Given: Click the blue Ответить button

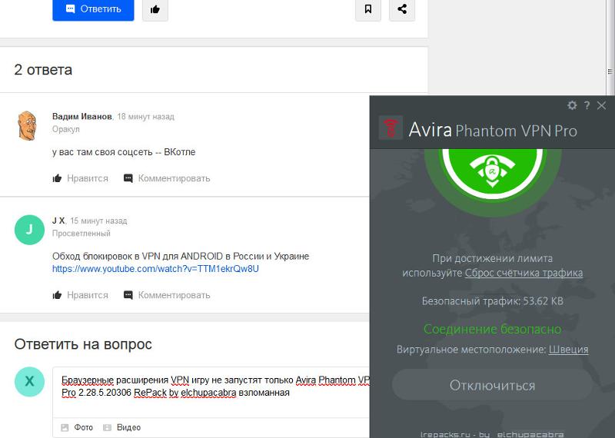Looking at the screenshot, I should coord(93,9).
